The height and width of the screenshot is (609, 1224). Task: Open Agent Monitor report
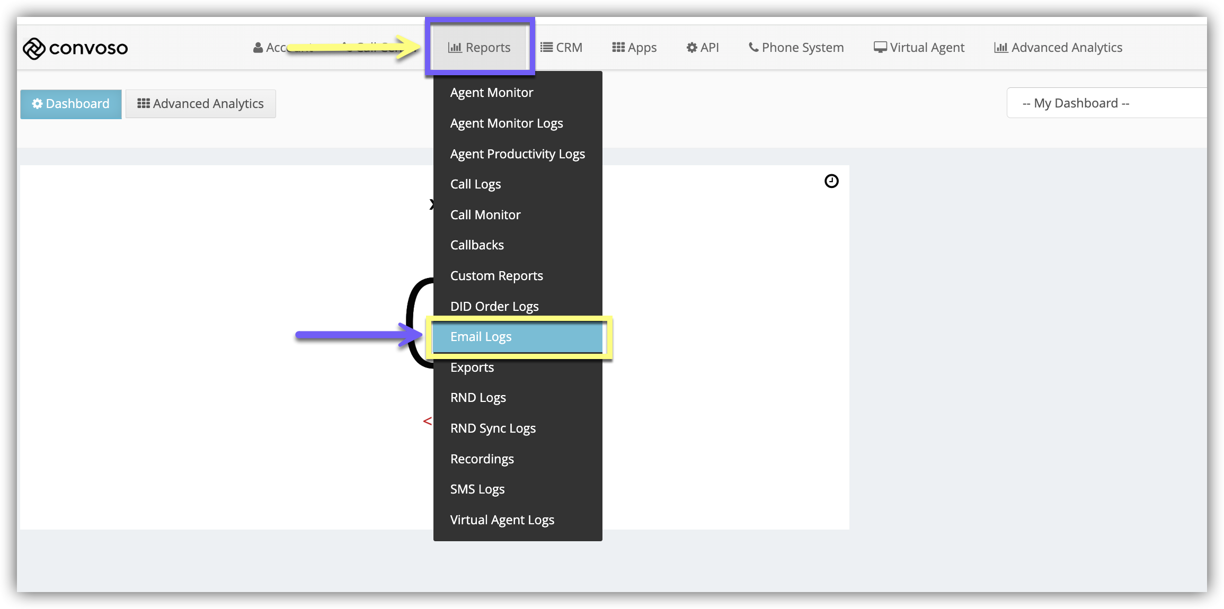pyautogui.click(x=491, y=93)
